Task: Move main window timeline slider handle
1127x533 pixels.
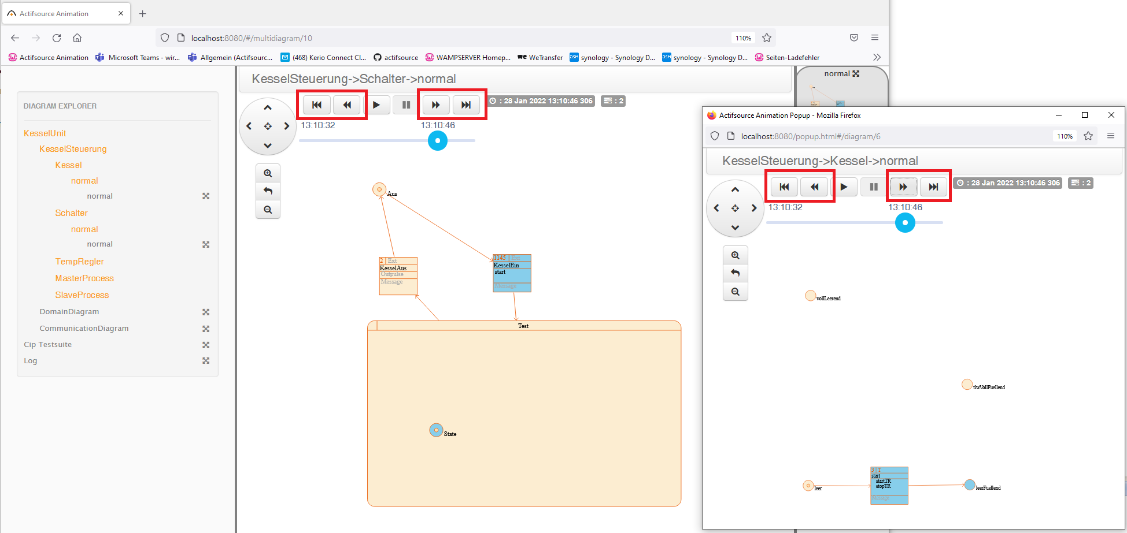Action: pyautogui.click(x=438, y=140)
